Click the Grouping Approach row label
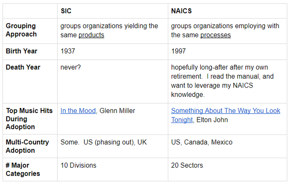Screen dimensions: 291x185 coord(21,30)
